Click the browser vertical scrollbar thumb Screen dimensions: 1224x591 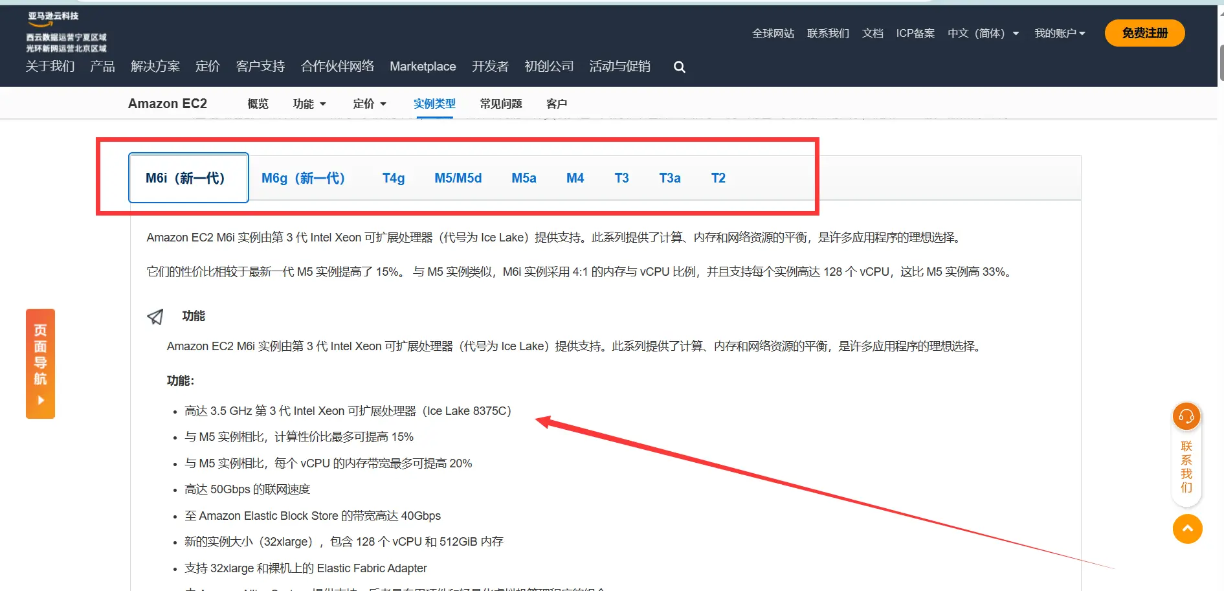(x=1221, y=62)
